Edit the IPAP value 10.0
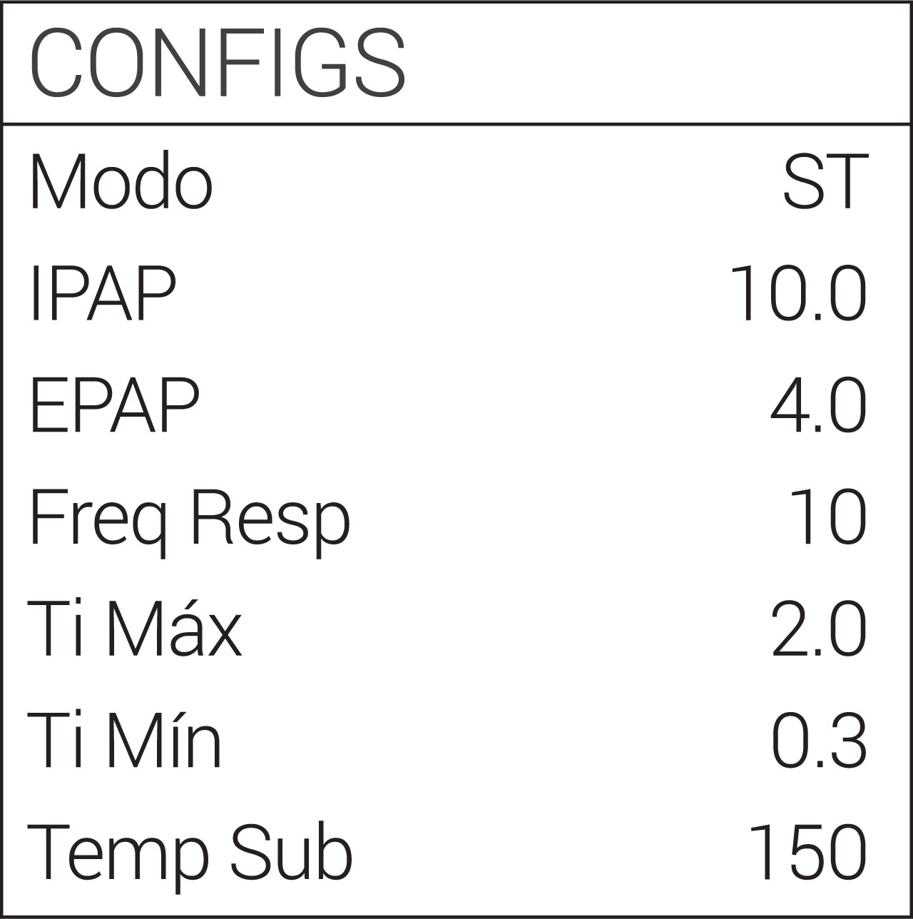 797,293
